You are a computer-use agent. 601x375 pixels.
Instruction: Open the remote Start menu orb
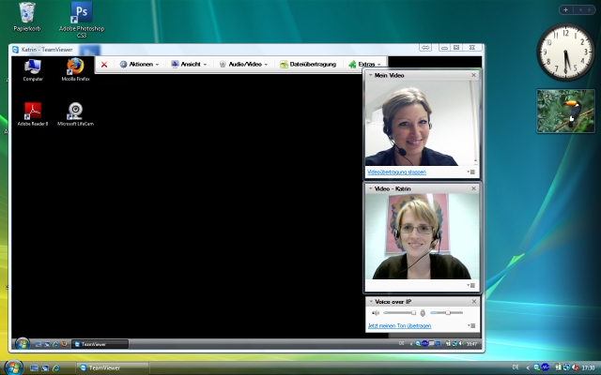[23, 344]
